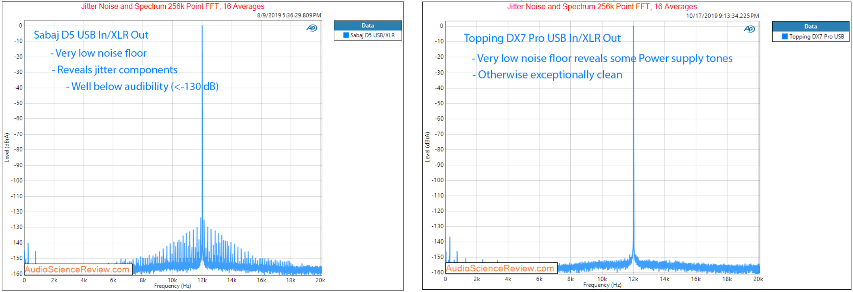Click the Frequency (Hz) axis label, left graph
This screenshot has width=853, height=292.
pyautogui.click(x=173, y=286)
